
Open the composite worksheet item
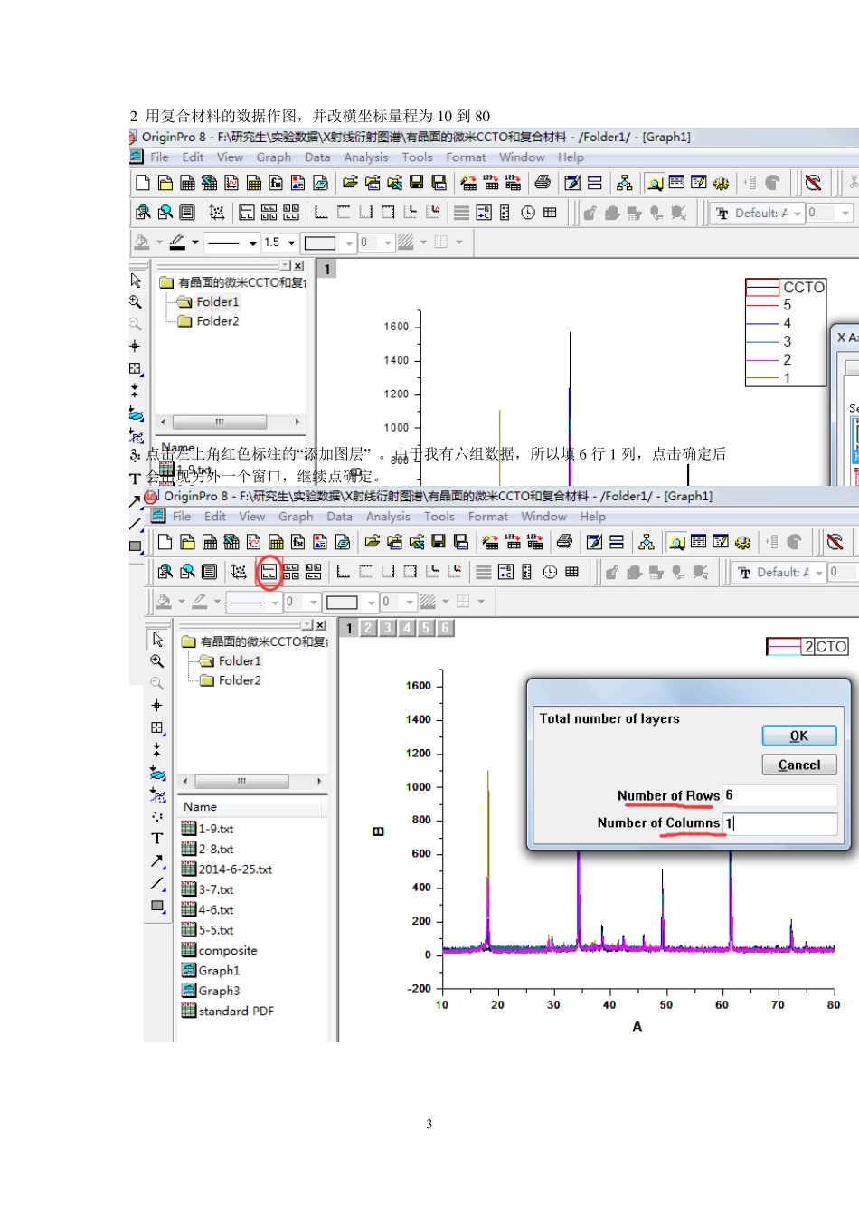tap(227, 950)
